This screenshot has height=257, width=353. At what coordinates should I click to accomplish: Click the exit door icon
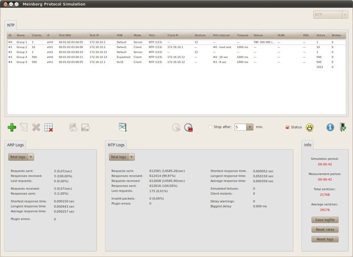tap(343, 127)
